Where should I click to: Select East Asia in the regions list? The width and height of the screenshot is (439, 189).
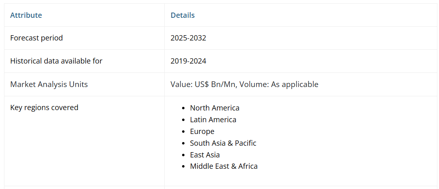[205, 155]
